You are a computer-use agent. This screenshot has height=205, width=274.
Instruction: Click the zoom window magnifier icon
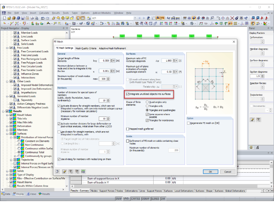[x=141, y=23]
